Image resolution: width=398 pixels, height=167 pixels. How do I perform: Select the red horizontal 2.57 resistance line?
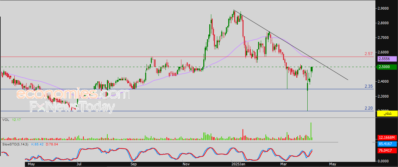click(x=187, y=57)
